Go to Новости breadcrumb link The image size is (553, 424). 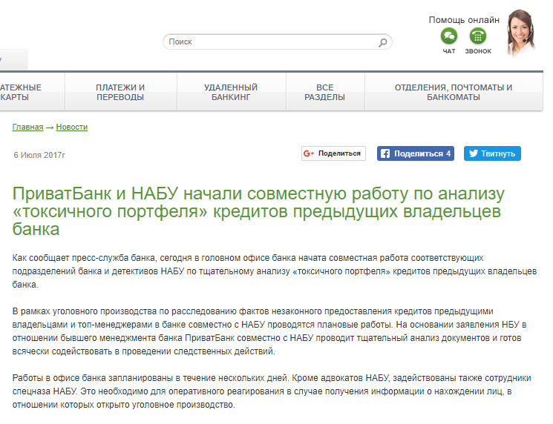[71, 127]
